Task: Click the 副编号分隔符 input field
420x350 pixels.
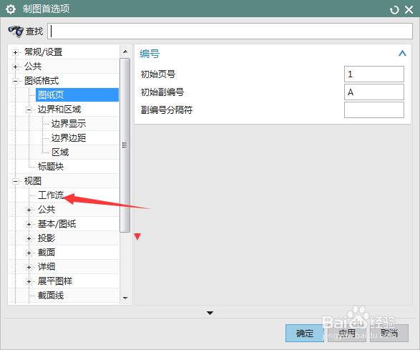Action: [374, 110]
